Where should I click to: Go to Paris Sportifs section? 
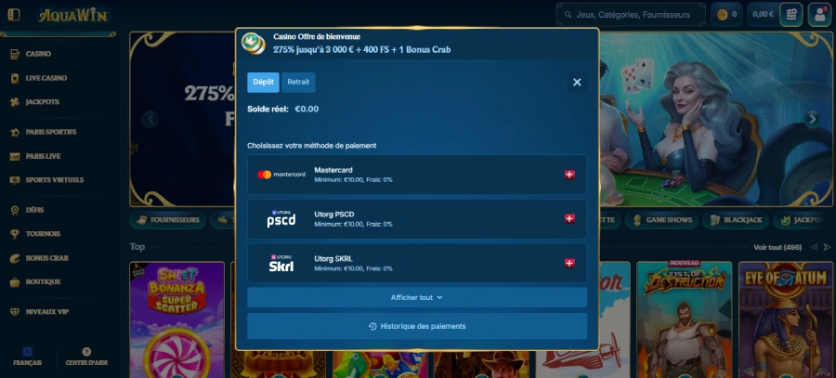[50, 132]
